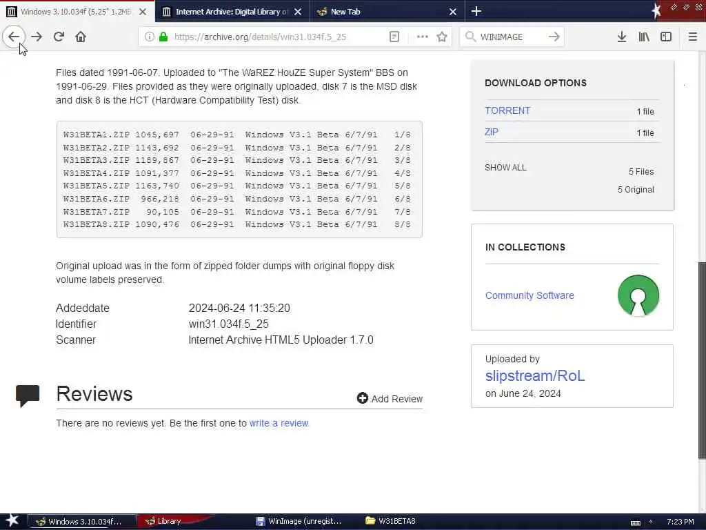
Task: Close the Windows 3.10.034f tab
Action: 143,12
